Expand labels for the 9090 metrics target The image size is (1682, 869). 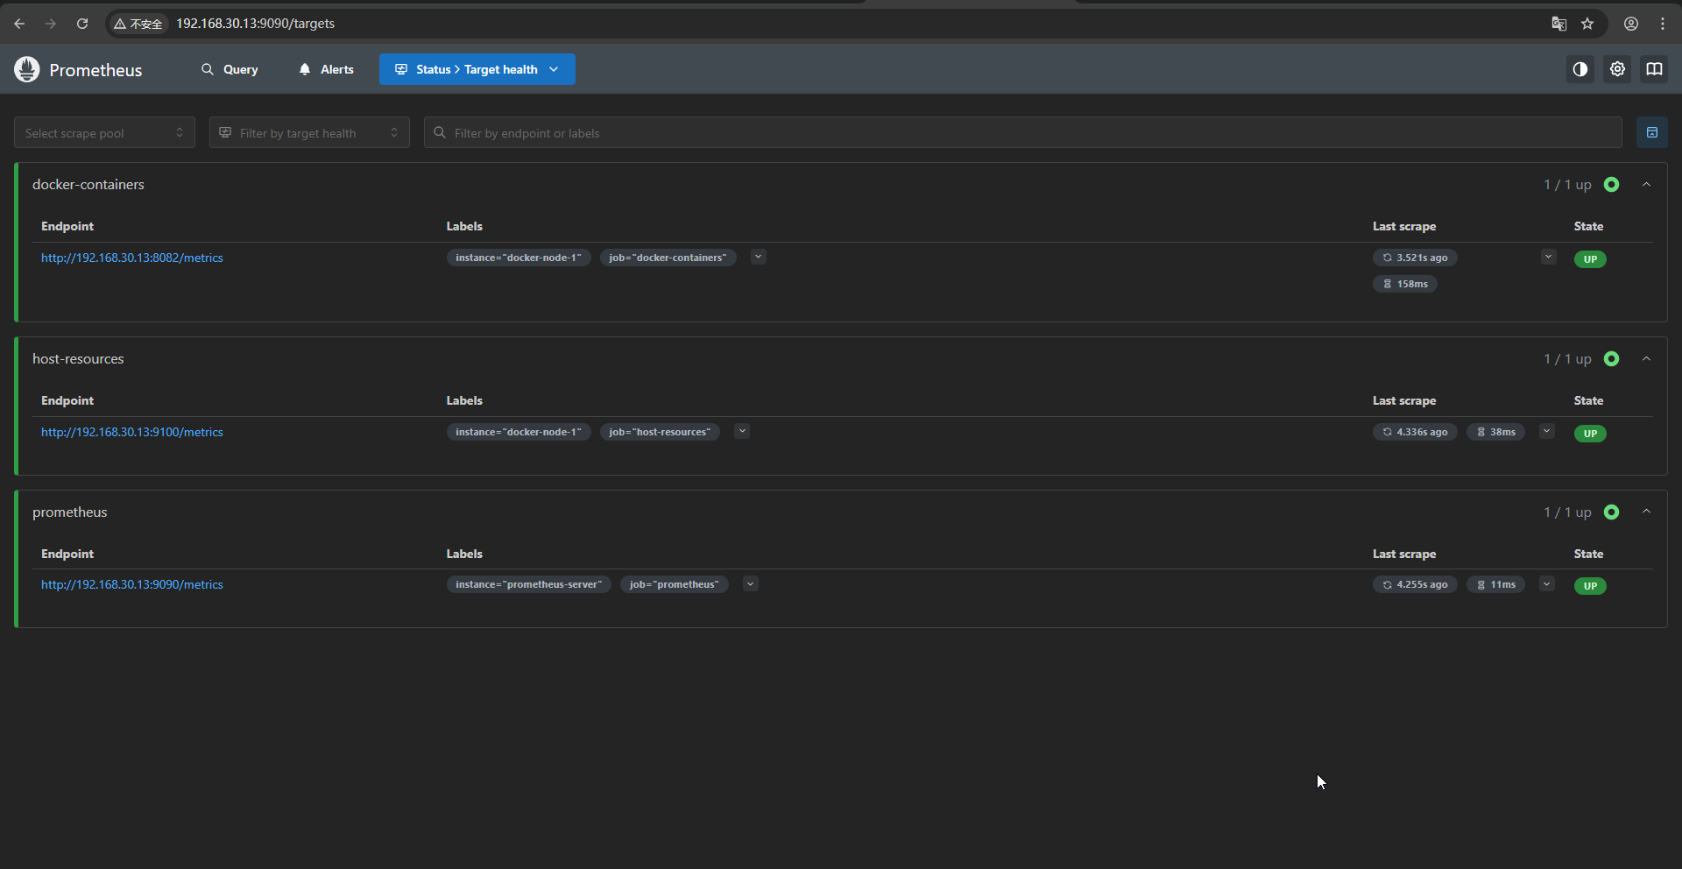pyautogui.click(x=751, y=583)
